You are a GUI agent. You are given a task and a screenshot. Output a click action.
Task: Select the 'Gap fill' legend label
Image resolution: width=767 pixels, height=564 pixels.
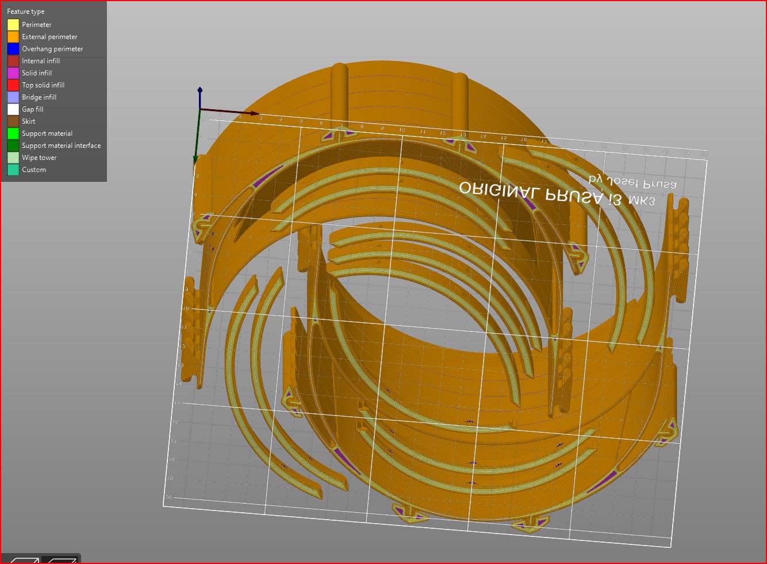pos(33,109)
